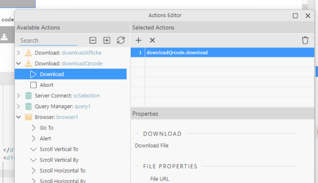
Task: Click the Server Connect database icon
Action: tap(28, 96)
